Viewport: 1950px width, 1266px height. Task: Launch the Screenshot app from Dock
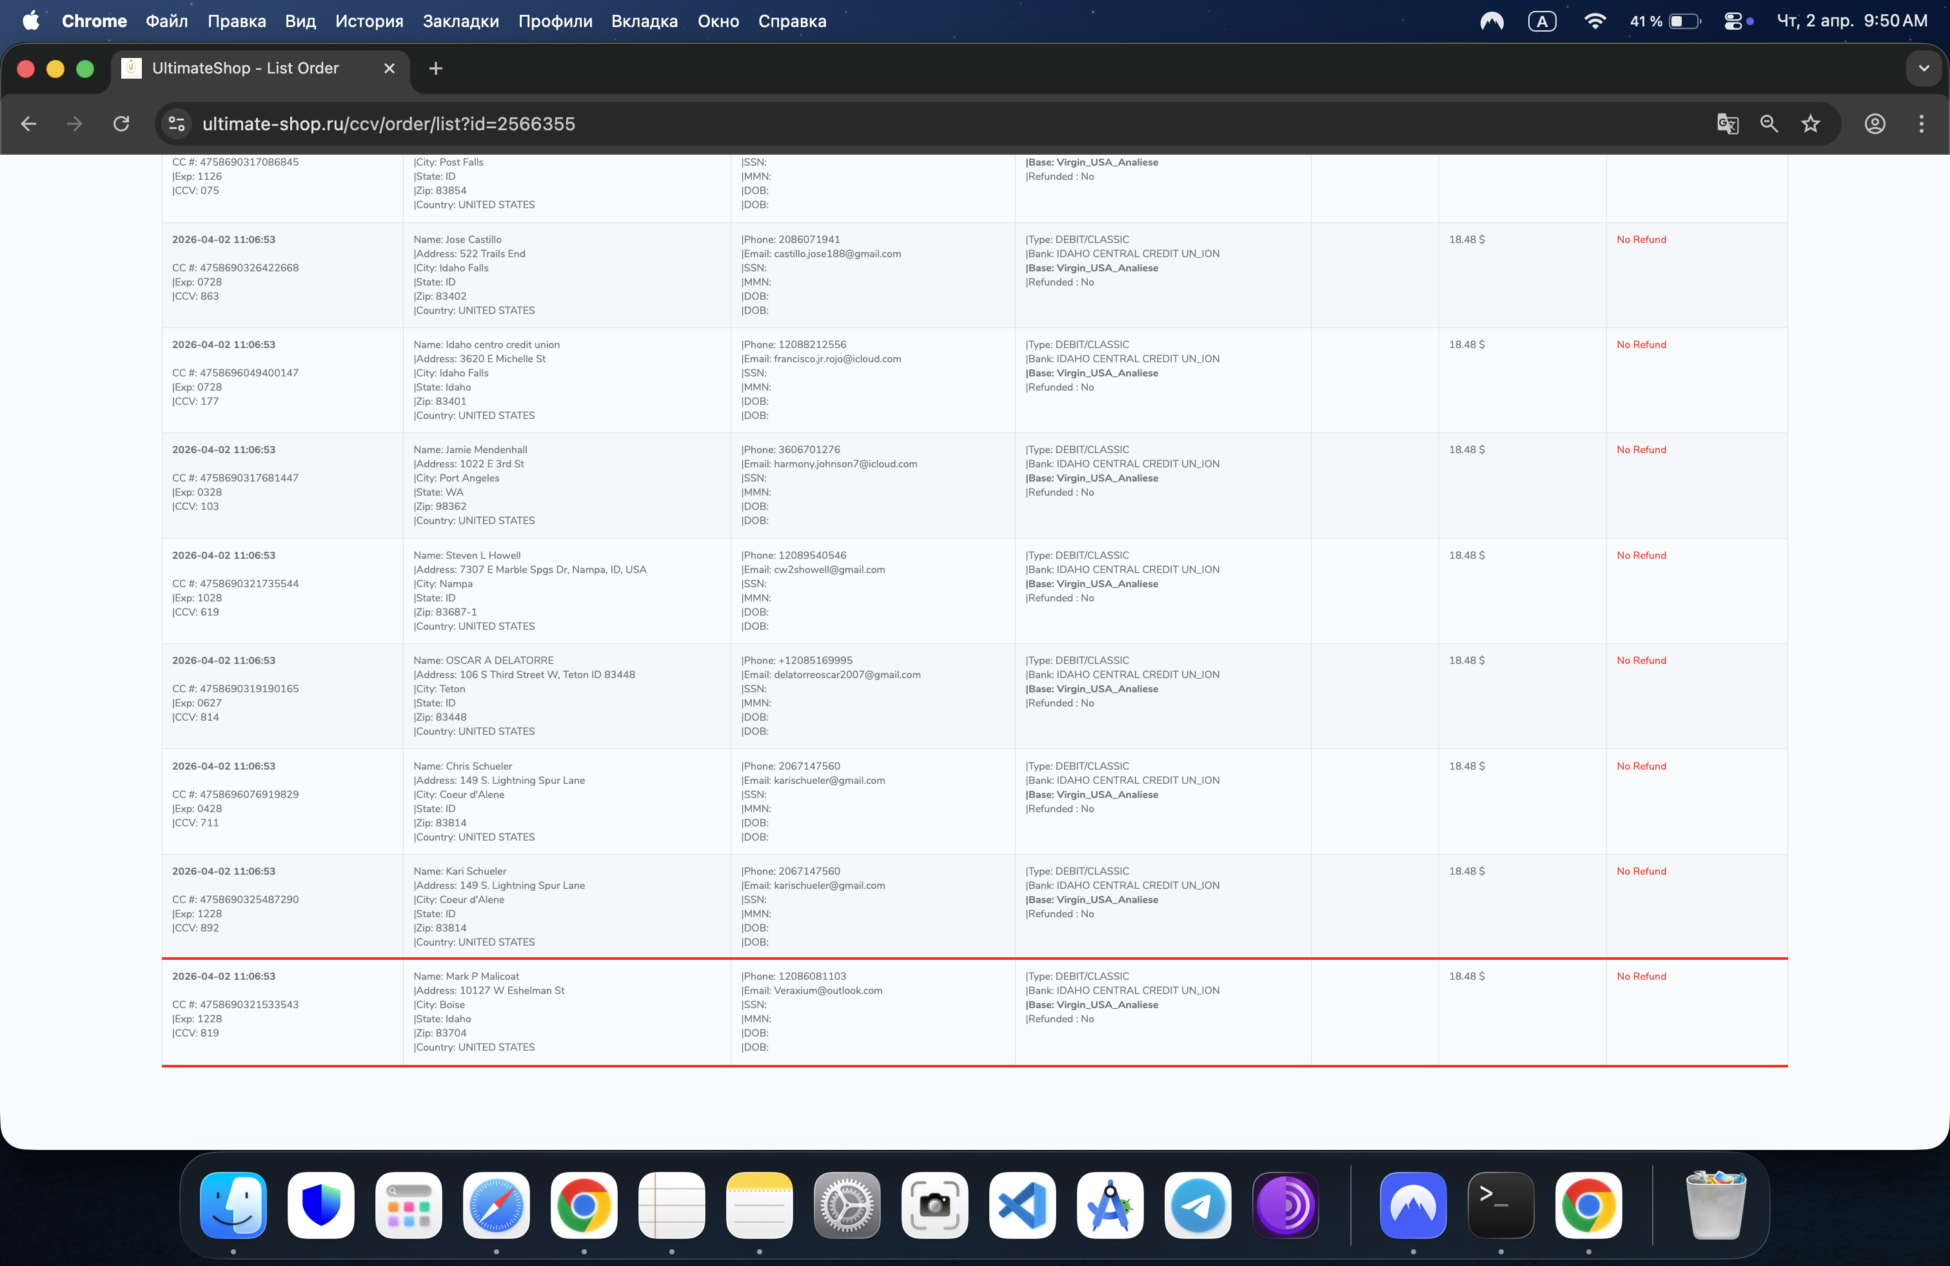tap(935, 1205)
